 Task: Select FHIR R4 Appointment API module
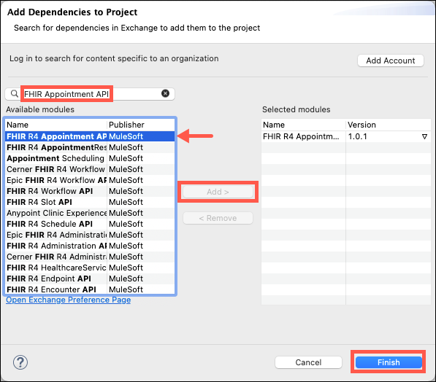coord(90,136)
